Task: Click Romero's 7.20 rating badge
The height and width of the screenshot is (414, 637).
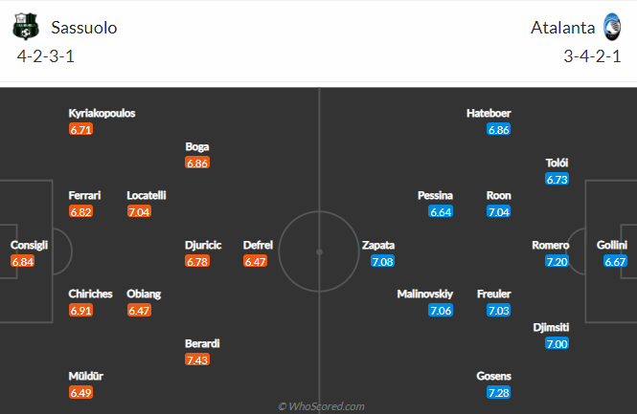Action: point(557,261)
